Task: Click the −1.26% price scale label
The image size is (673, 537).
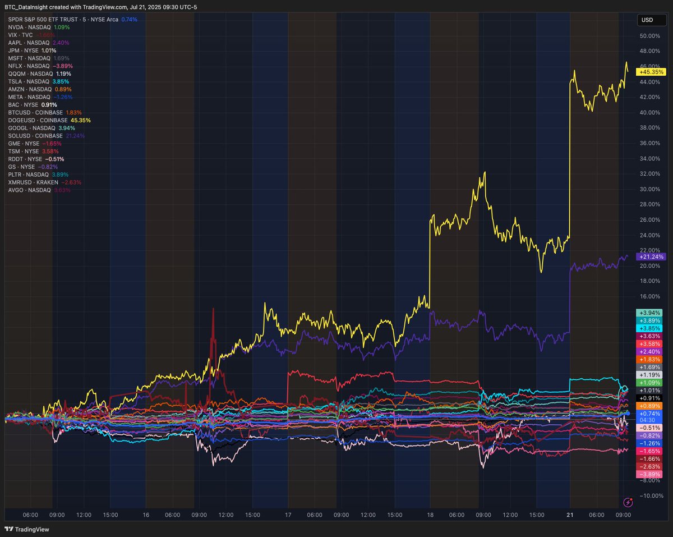Action: (649, 443)
